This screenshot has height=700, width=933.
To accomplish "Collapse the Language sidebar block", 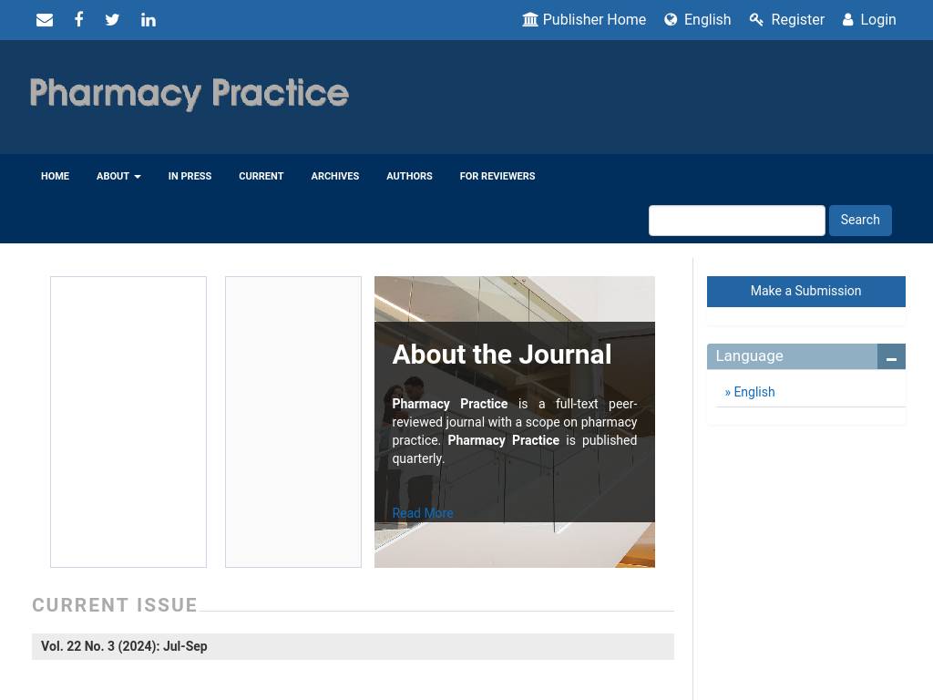I will pyautogui.click(x=891, y=357).
